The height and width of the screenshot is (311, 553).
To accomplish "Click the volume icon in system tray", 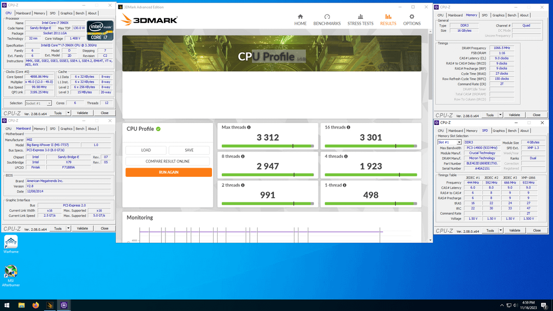I will (x=515, y=305).
